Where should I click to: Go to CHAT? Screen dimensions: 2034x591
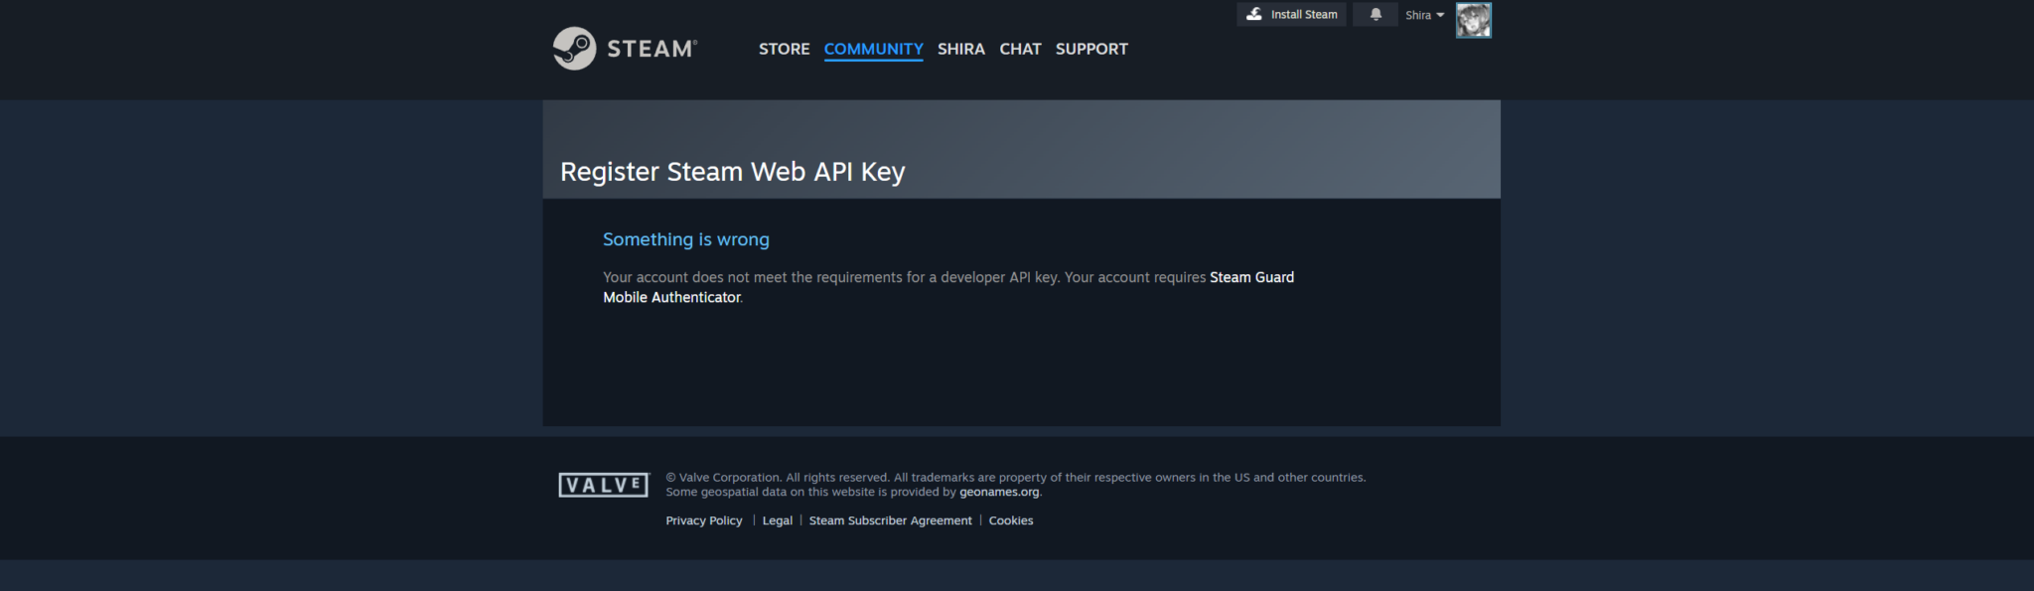pyautogui.click(x=1020, y=49)
